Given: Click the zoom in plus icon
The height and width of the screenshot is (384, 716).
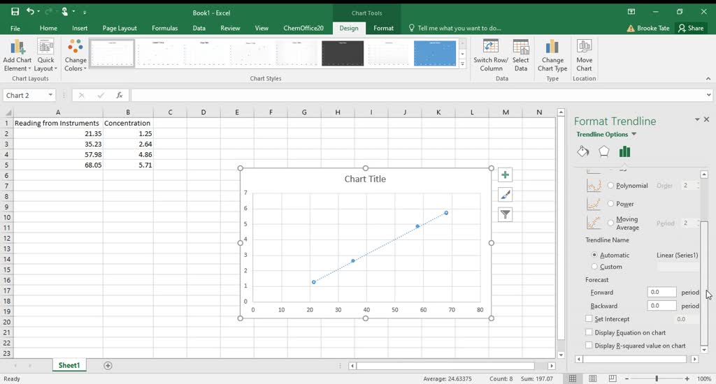Looking at the screenshot, I should (687, 378).
